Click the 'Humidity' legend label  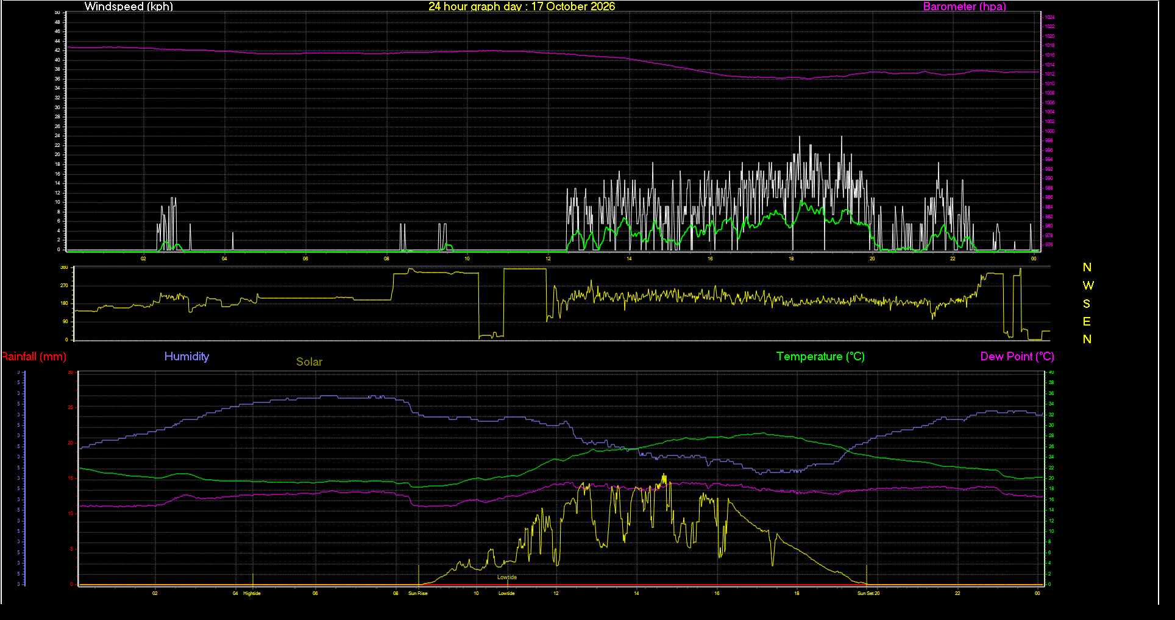[x=186, y=357]
